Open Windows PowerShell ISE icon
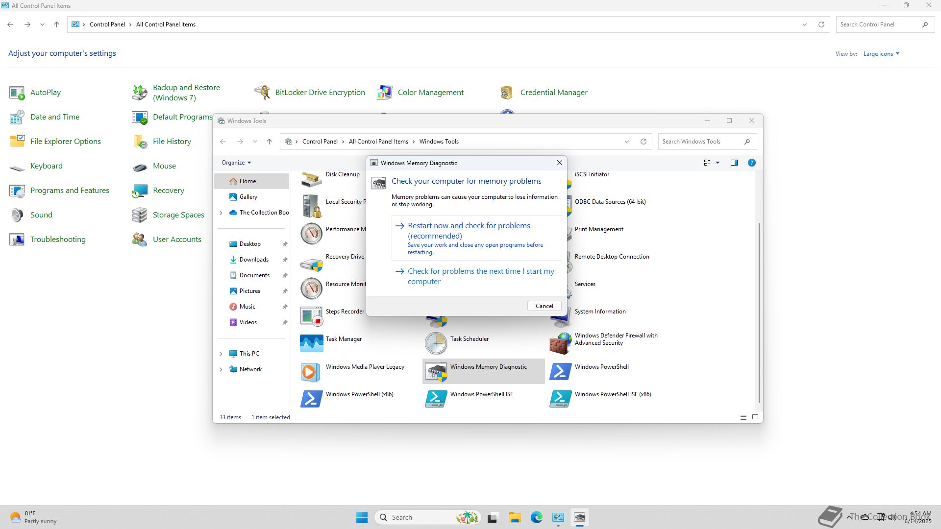This screenshot has height=529, width=941. (436, 399)
